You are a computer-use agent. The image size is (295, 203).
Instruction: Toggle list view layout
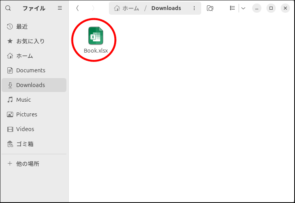coord(232,8)
